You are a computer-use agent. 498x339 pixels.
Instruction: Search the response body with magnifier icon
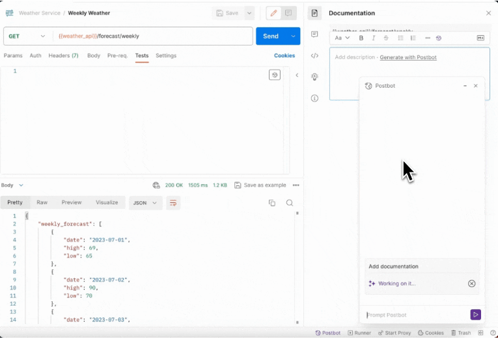(x=290, y=203)
